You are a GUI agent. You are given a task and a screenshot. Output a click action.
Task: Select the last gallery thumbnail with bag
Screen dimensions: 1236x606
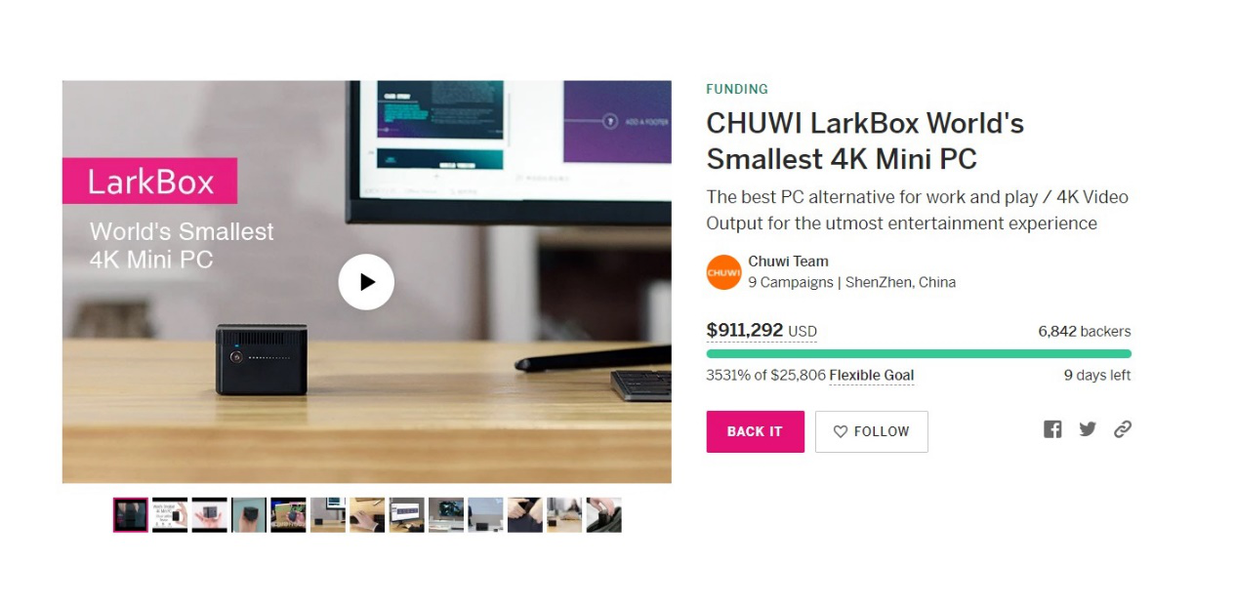click(x=603, y=515)
